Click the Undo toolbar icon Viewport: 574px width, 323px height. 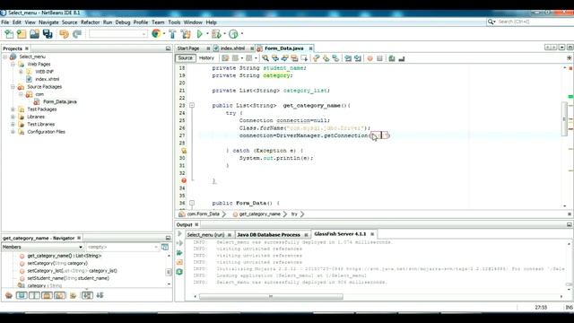(x=64, y=34)
